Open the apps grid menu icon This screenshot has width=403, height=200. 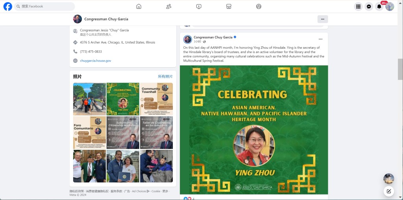point(358,6)
